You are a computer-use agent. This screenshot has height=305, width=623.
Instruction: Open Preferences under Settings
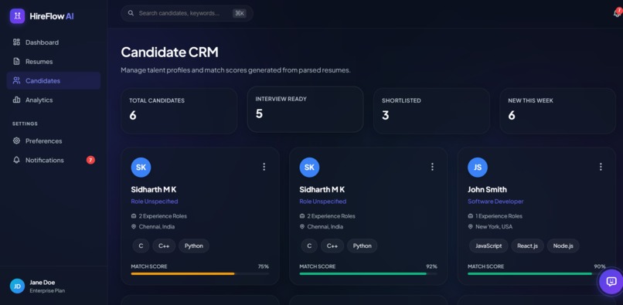click(53, 141)
